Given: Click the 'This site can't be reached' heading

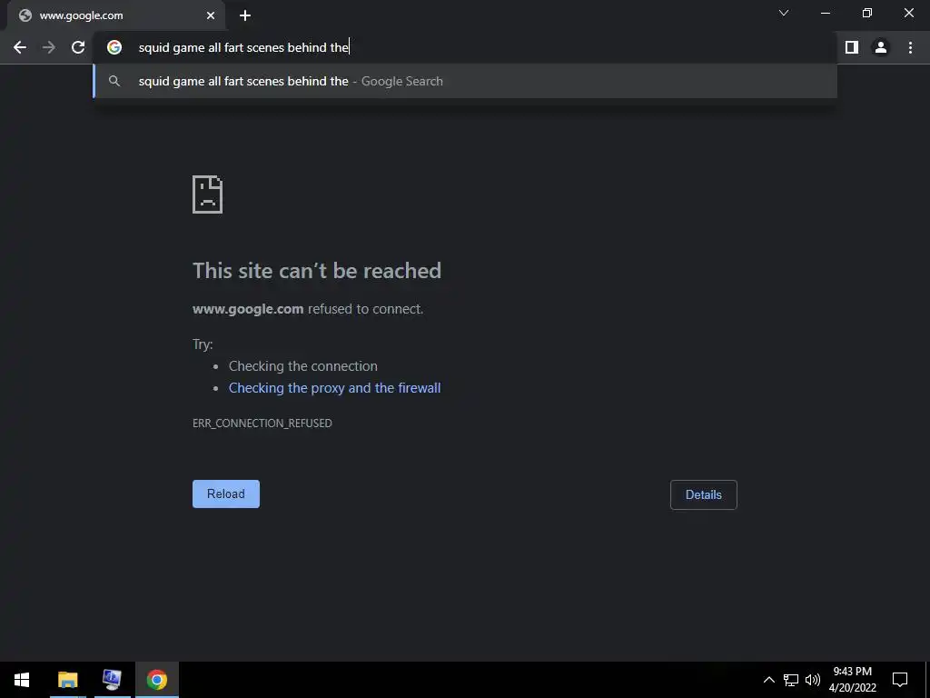Looking at the screenshot, I should pos(317,271).
